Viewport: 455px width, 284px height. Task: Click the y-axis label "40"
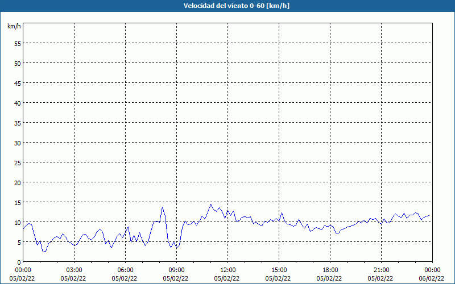18,103
